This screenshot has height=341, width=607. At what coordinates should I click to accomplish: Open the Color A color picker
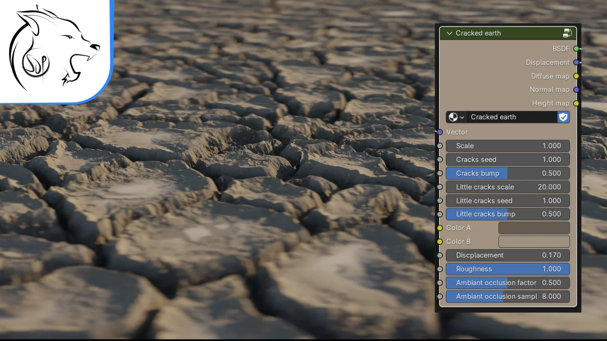click(x=534, y=228)
